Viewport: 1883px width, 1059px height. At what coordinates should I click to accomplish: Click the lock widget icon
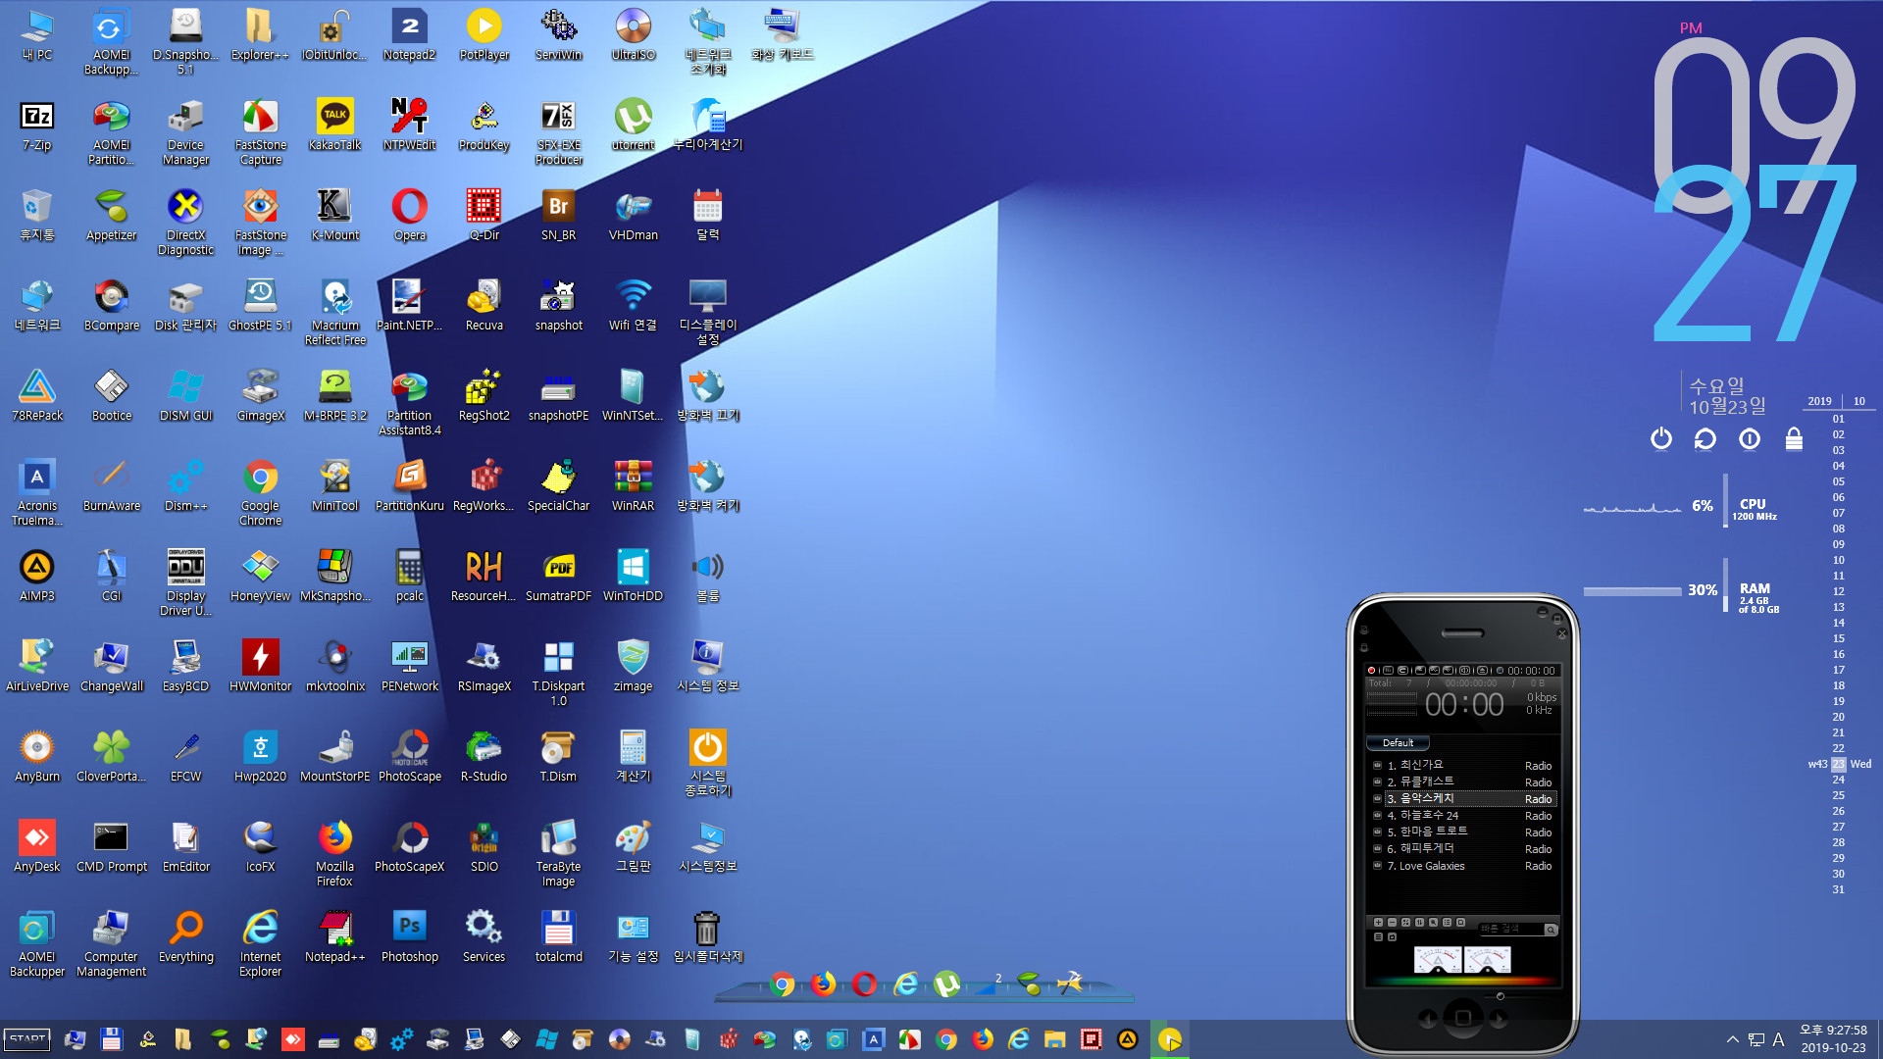tap(1794, 438)
